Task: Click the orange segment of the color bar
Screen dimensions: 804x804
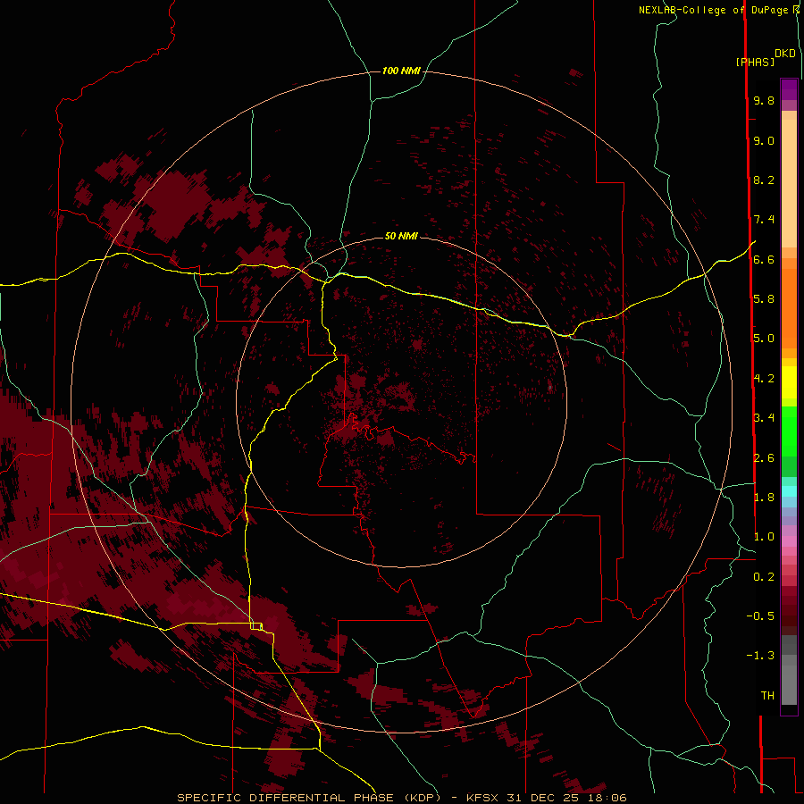Action: click(789, 308)
